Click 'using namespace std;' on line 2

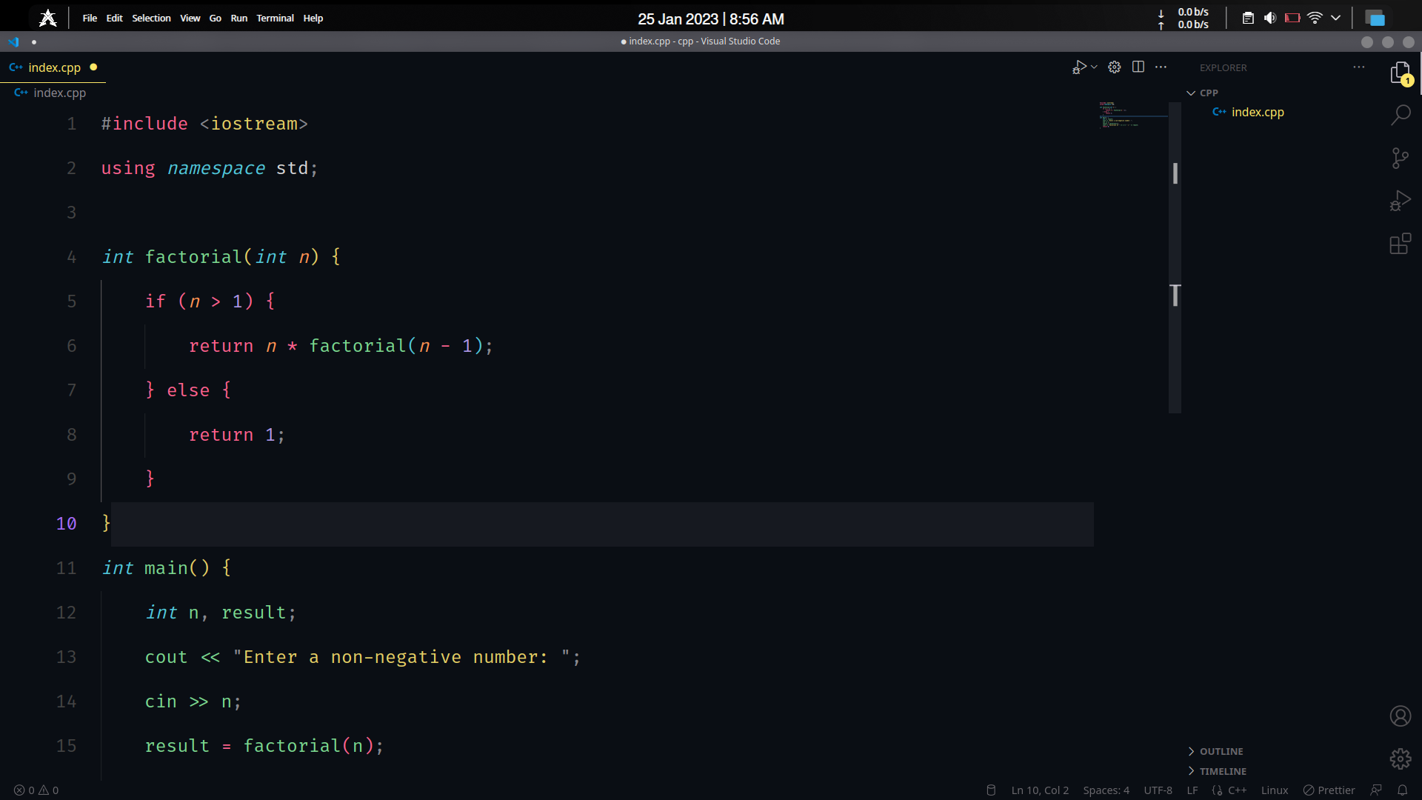tap(210, 168)
